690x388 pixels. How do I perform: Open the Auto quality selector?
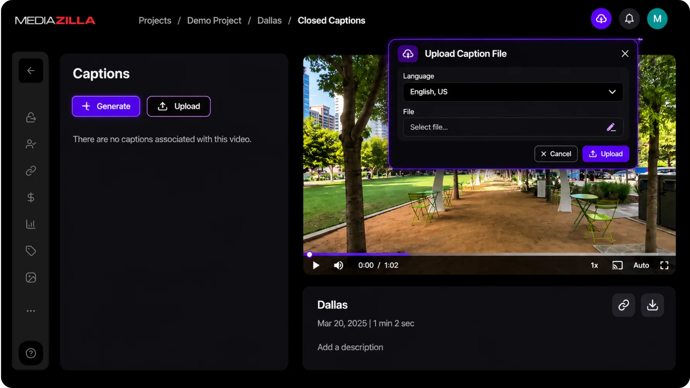641,265
